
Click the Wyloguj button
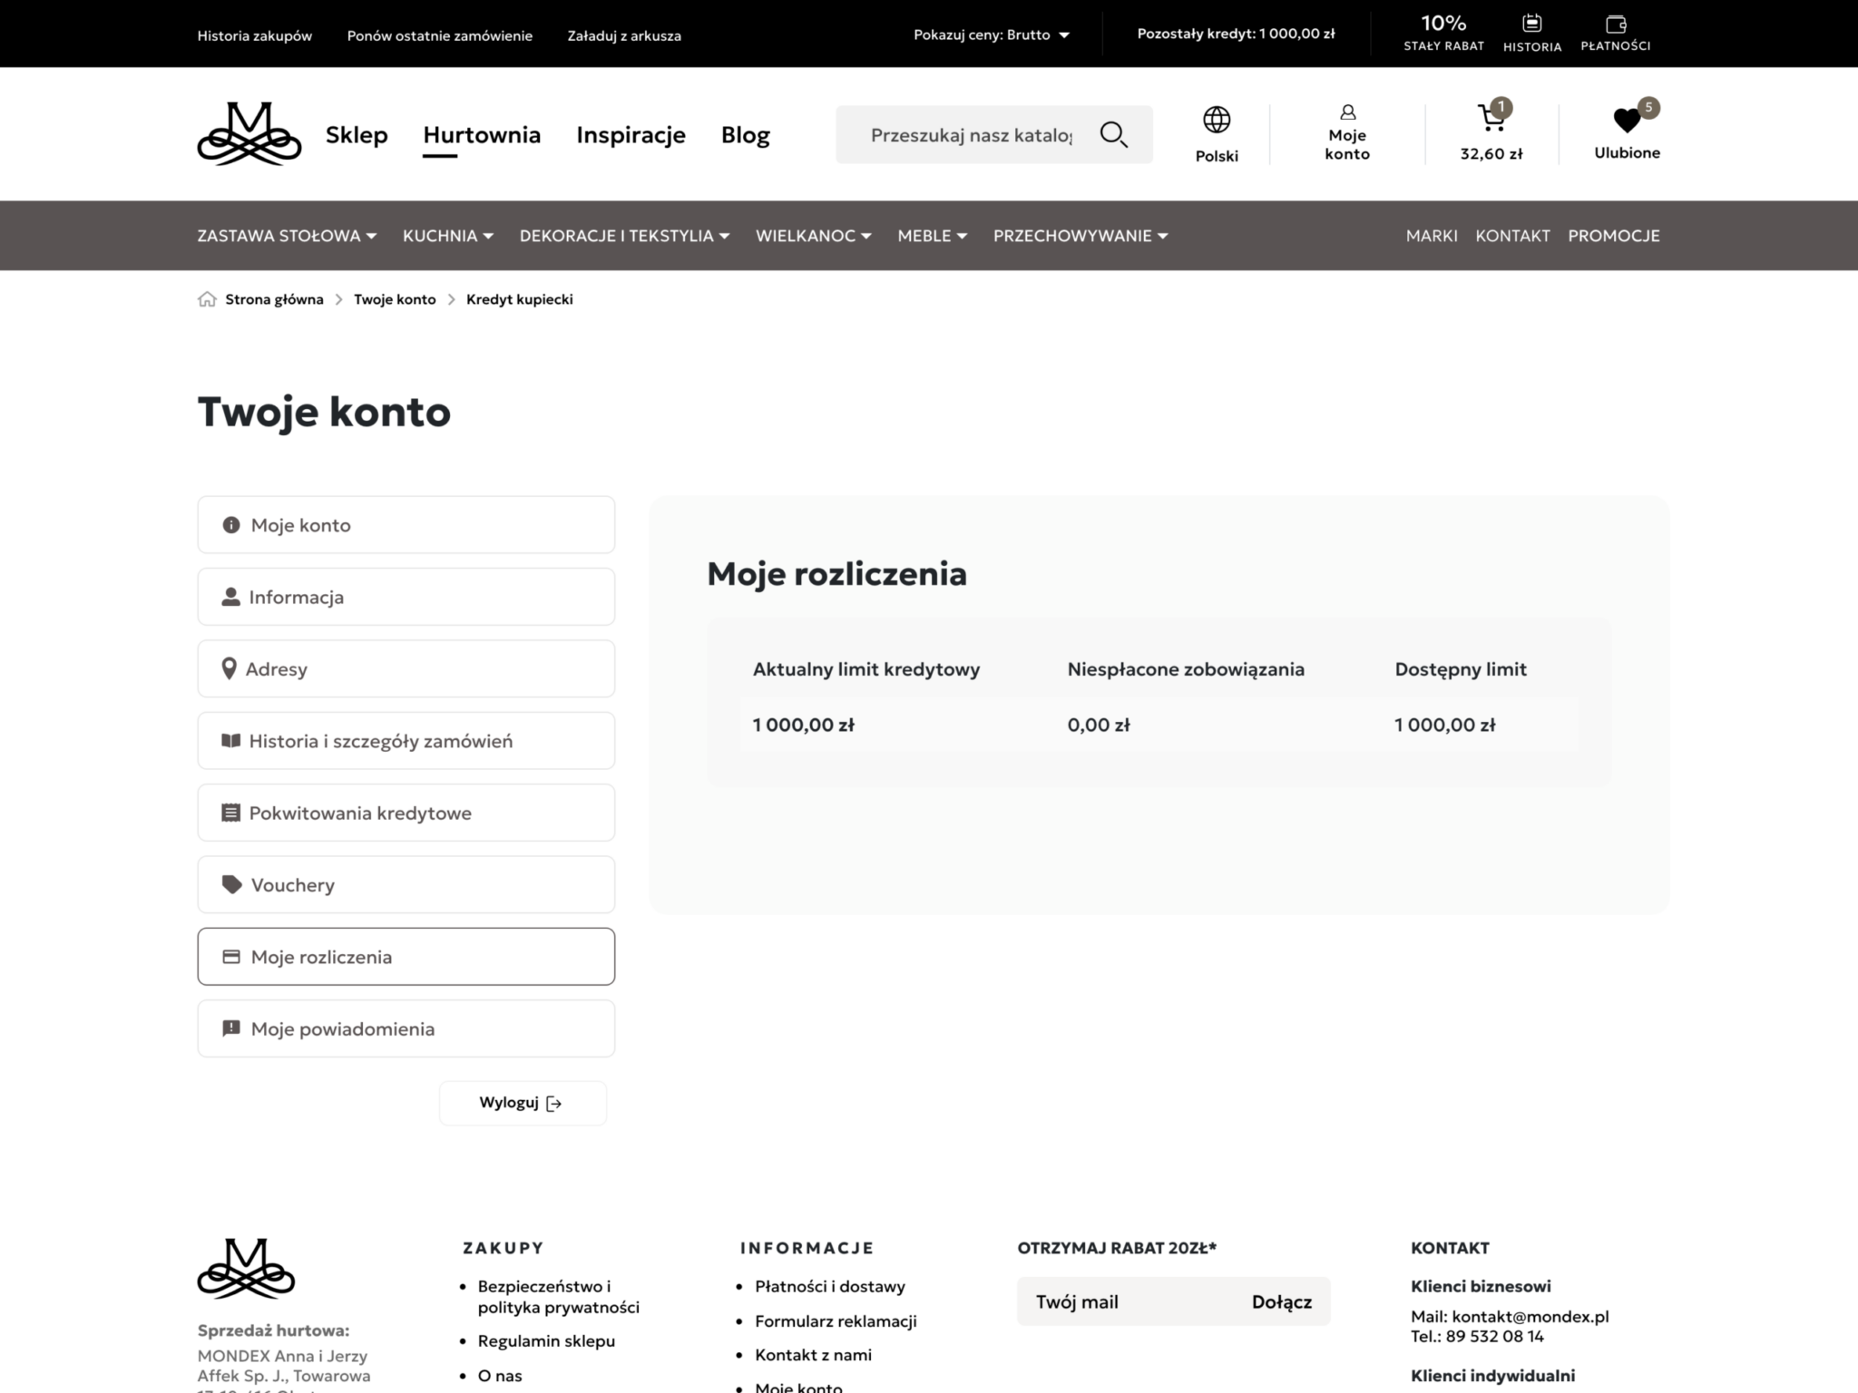(x=523, y=1103)
